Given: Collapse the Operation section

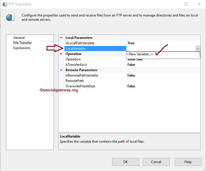Looking at the screenshot, I should 61,54.
